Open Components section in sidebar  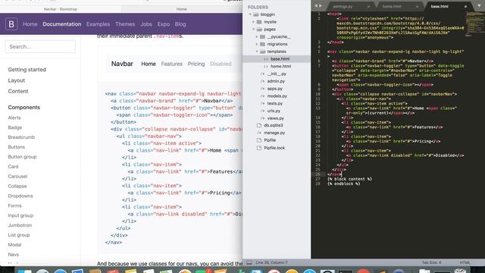pos(23,108)
